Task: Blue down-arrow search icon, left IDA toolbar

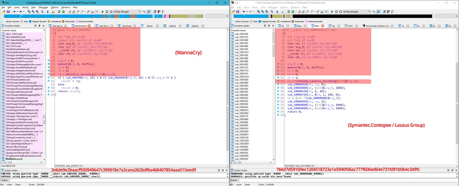Action: coord(48,12)
